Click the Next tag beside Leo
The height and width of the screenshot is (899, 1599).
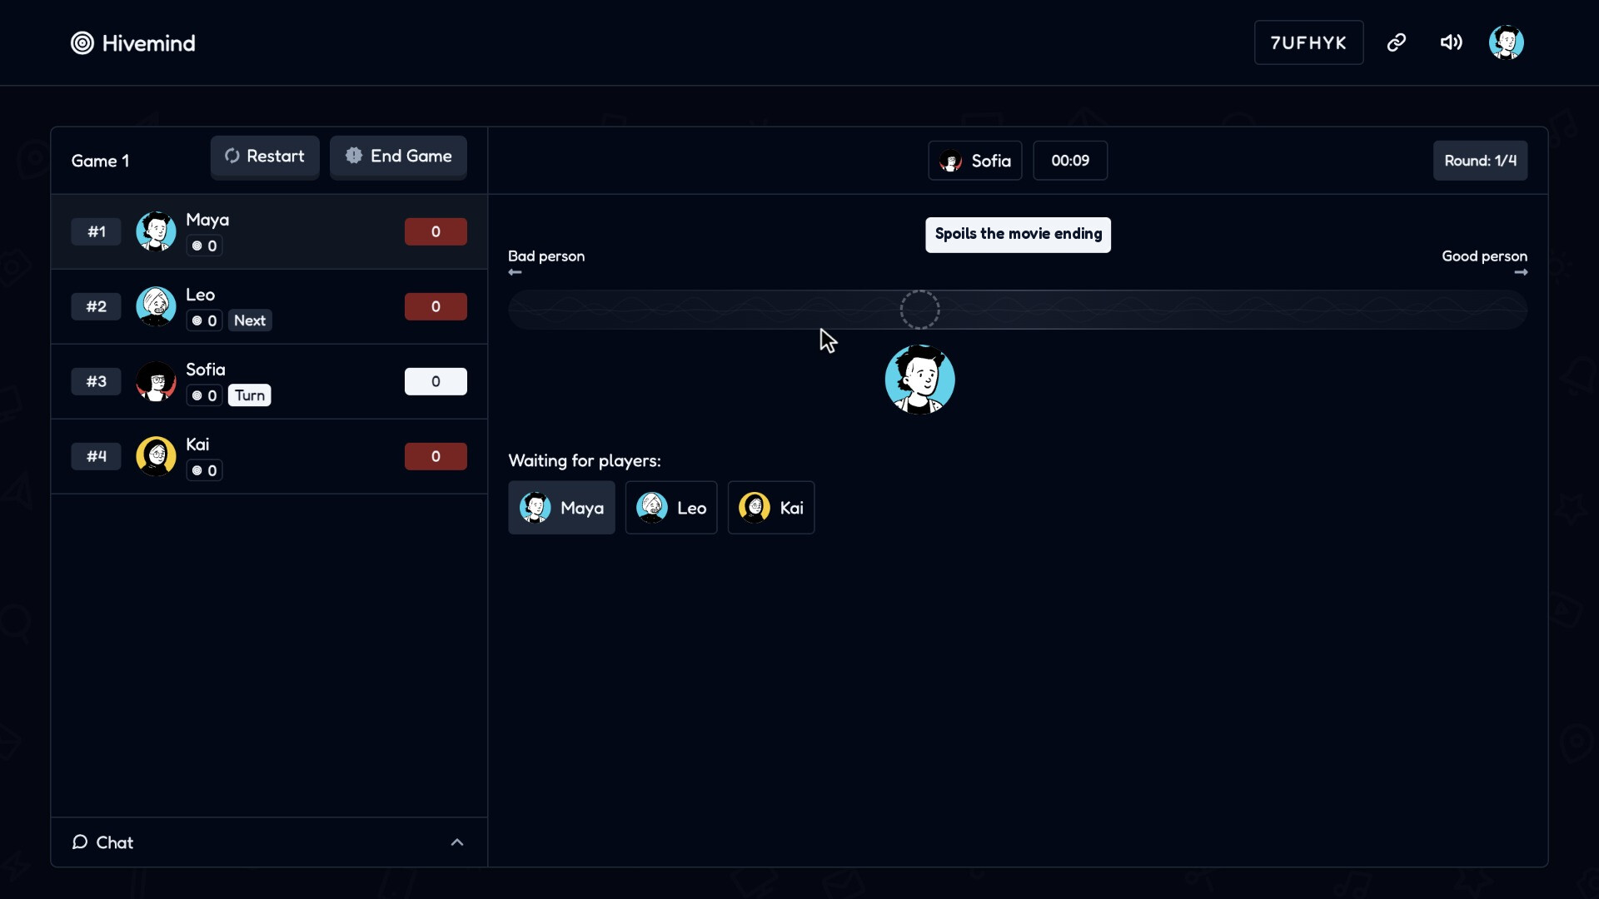[250, 320]
